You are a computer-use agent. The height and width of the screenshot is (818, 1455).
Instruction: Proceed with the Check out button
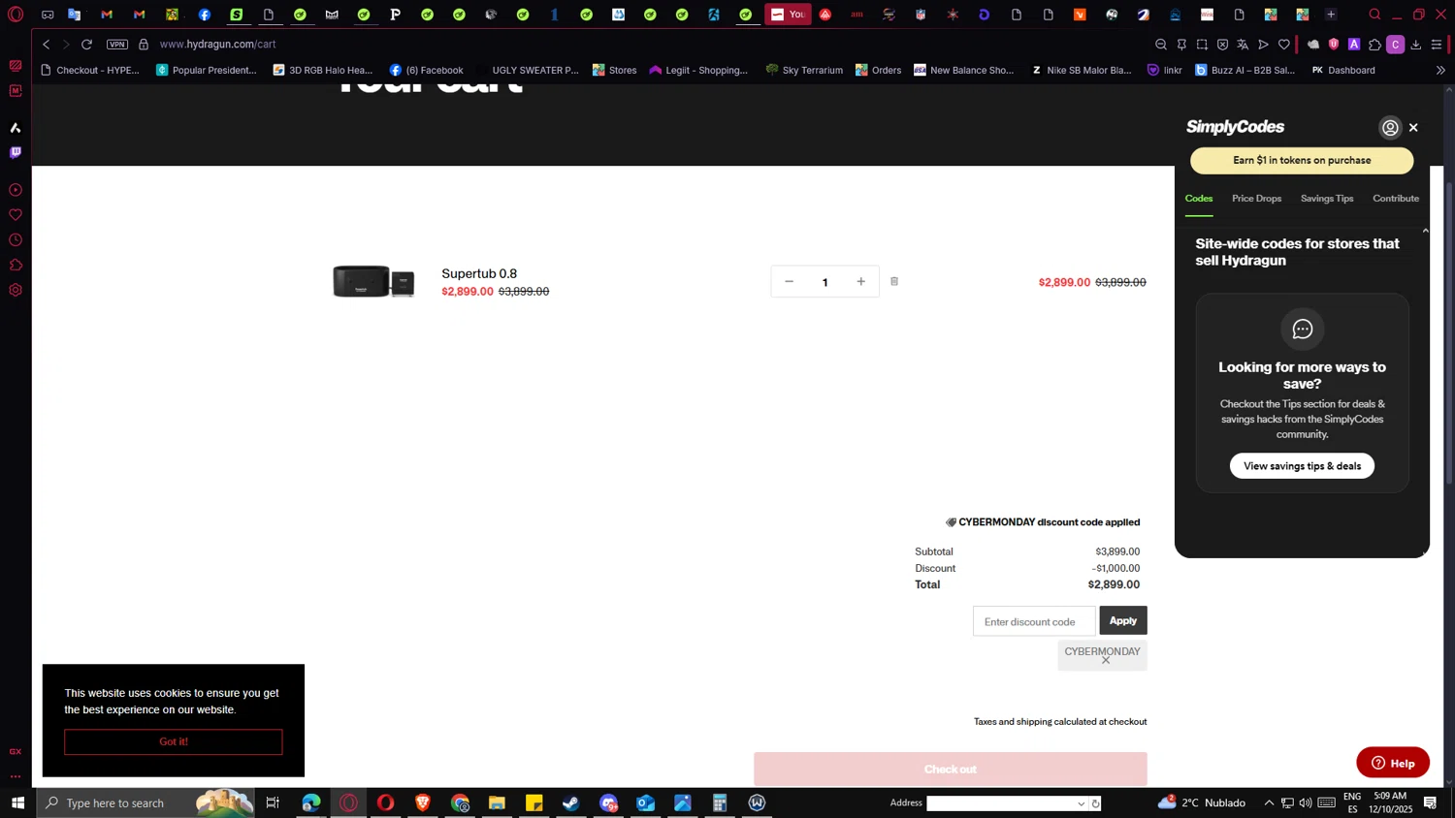[x=951, y=769]
